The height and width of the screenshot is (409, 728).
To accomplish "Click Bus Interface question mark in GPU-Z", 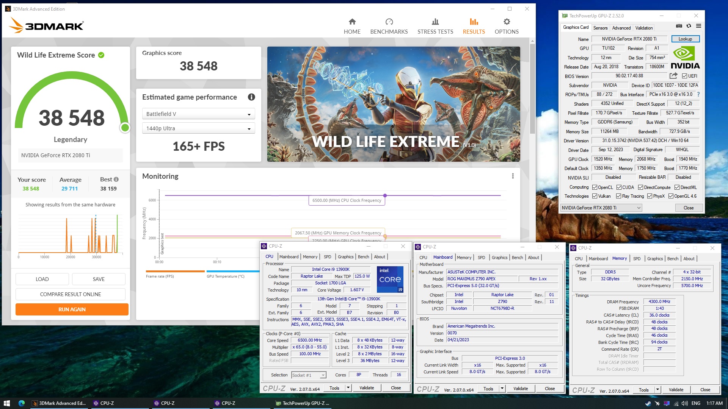I will pos(698,94).
